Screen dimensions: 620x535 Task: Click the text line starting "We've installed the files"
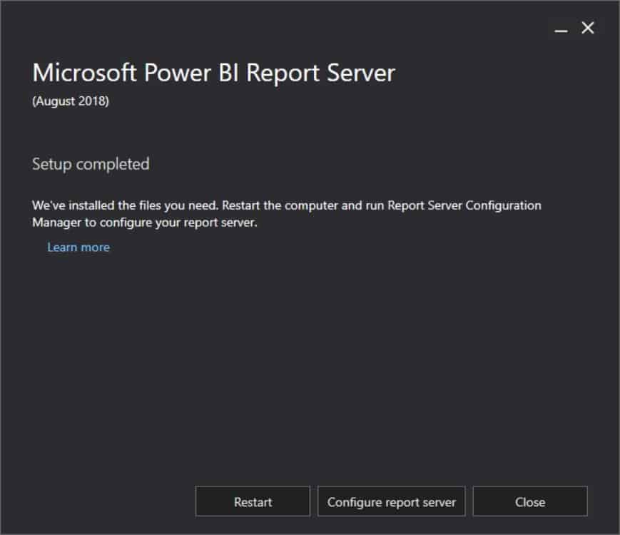coord(287,205)
